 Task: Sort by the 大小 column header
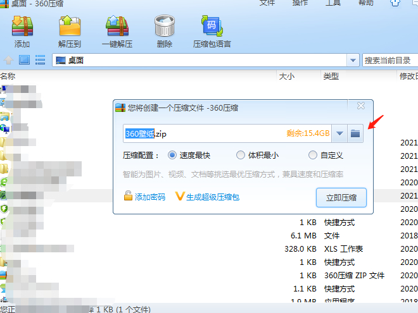(x=286, y=77)
